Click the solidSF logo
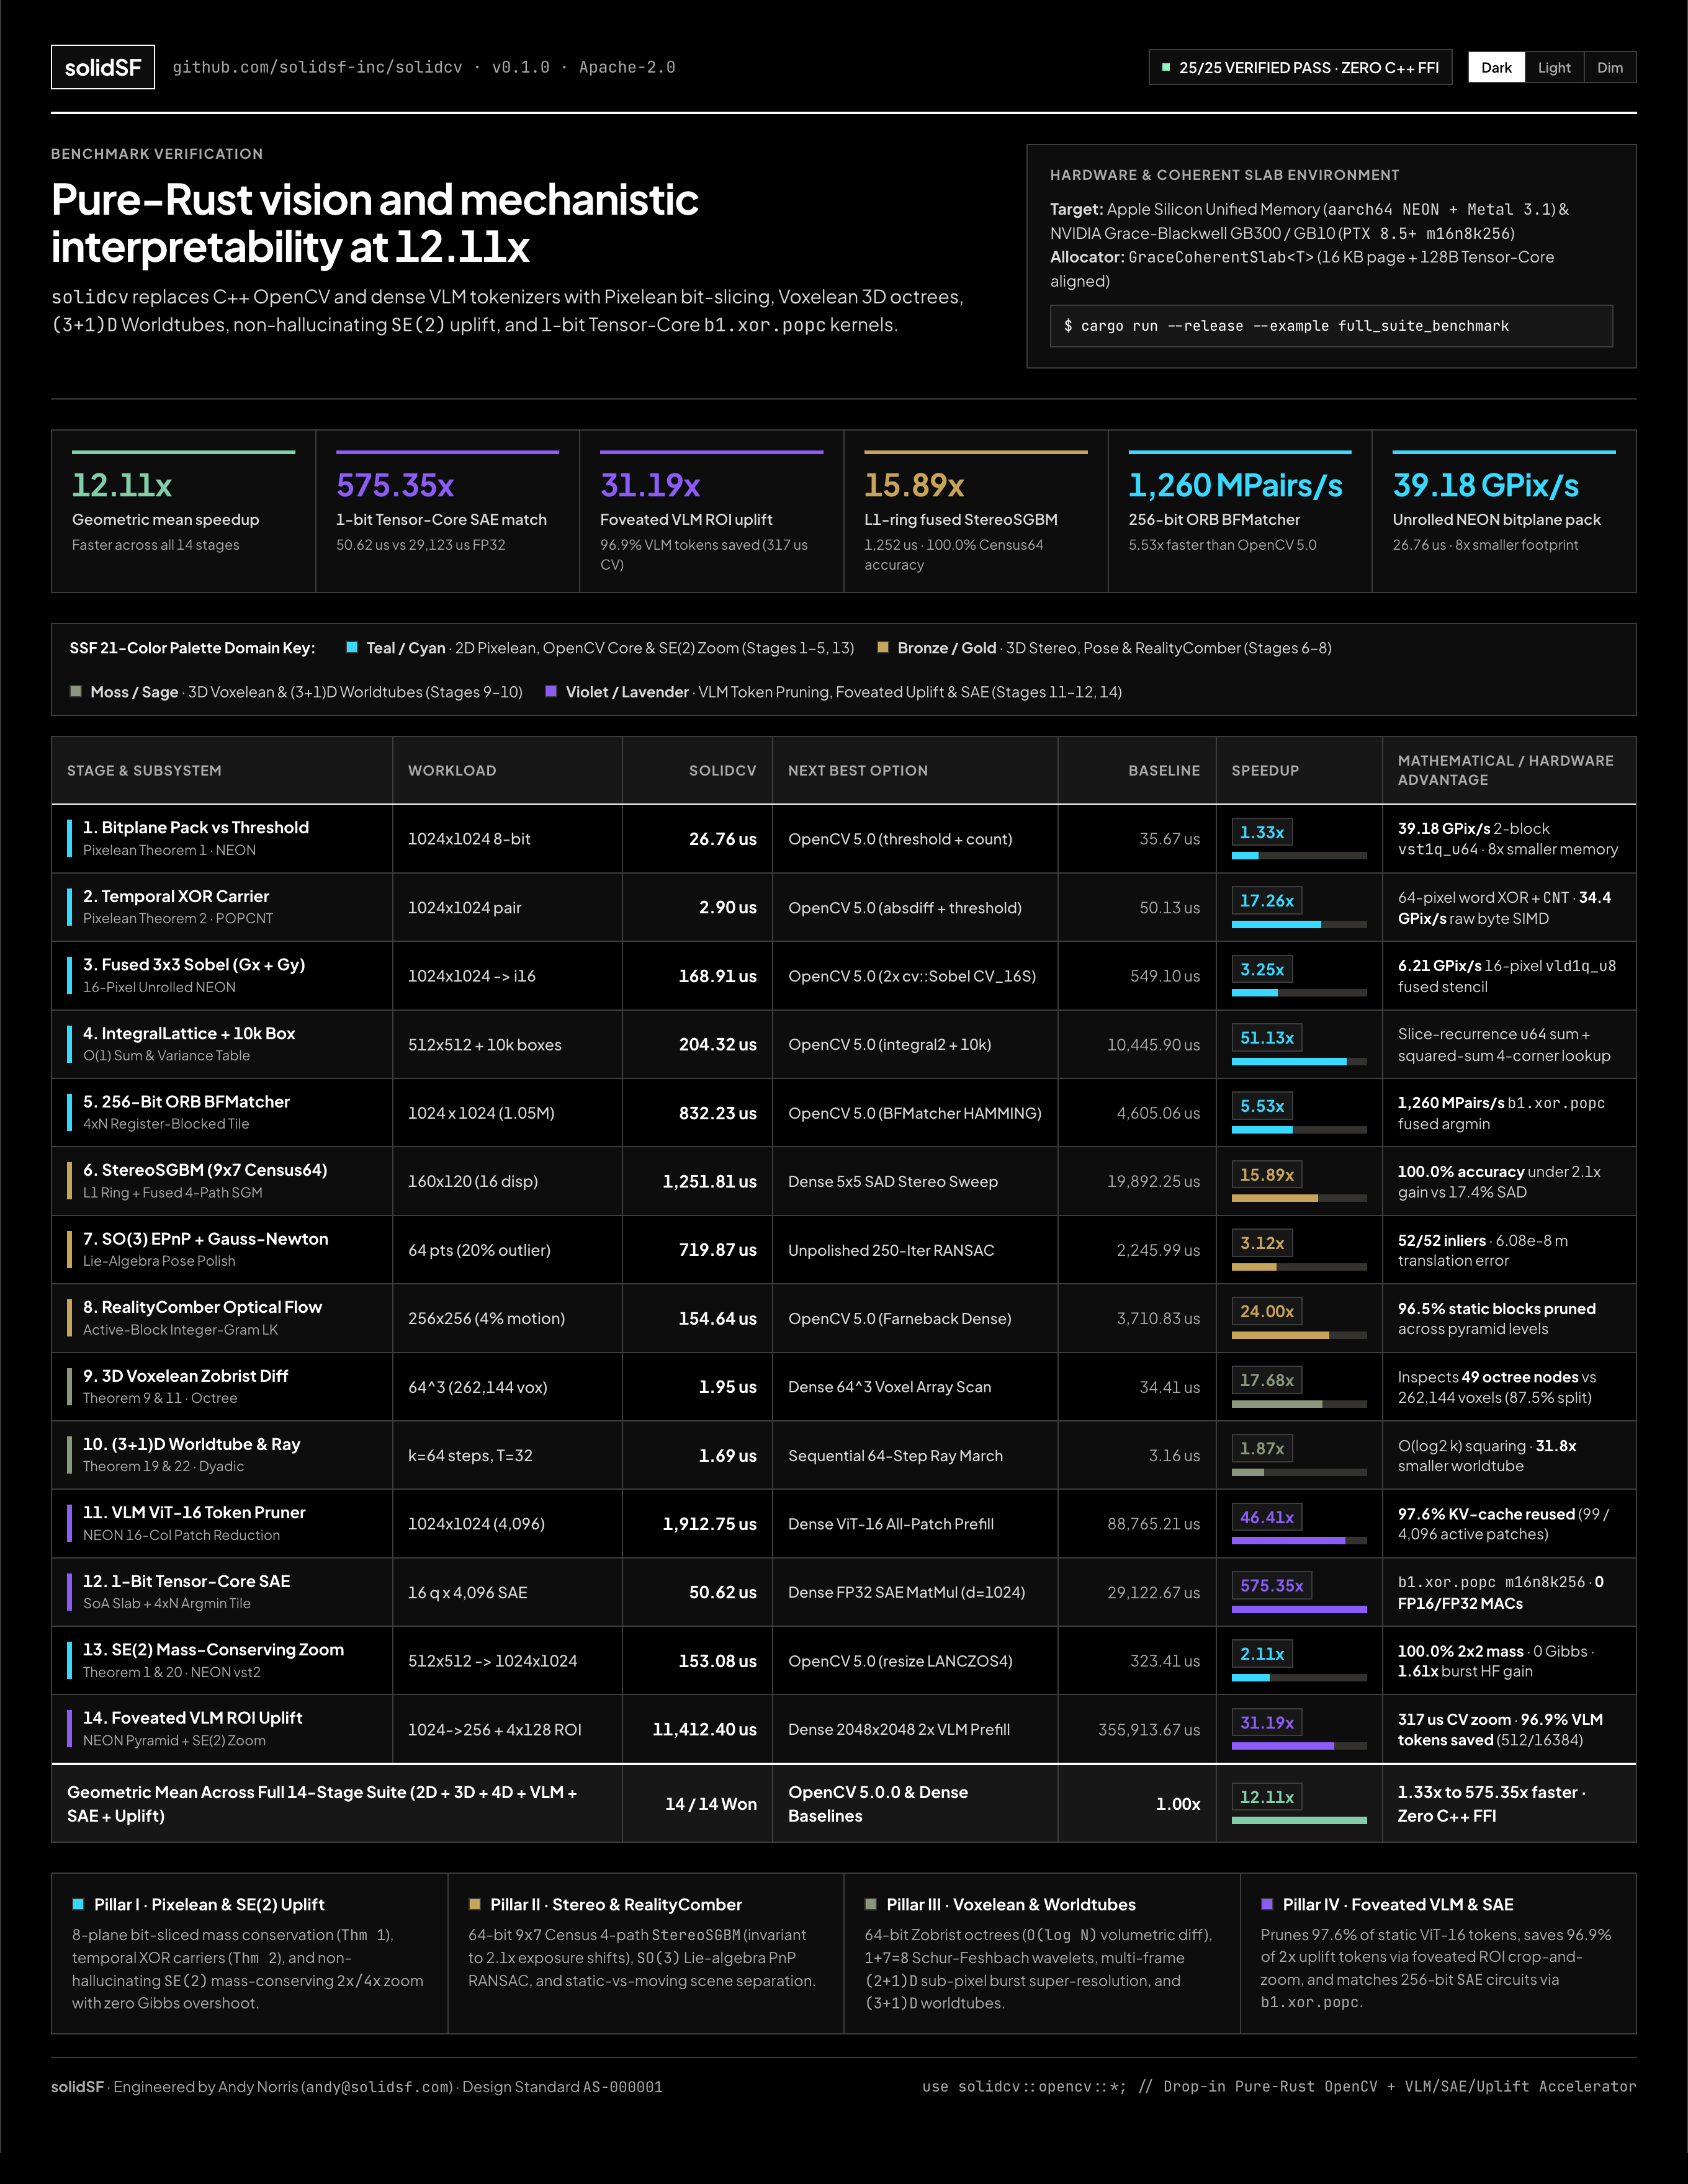 (103, 67)
